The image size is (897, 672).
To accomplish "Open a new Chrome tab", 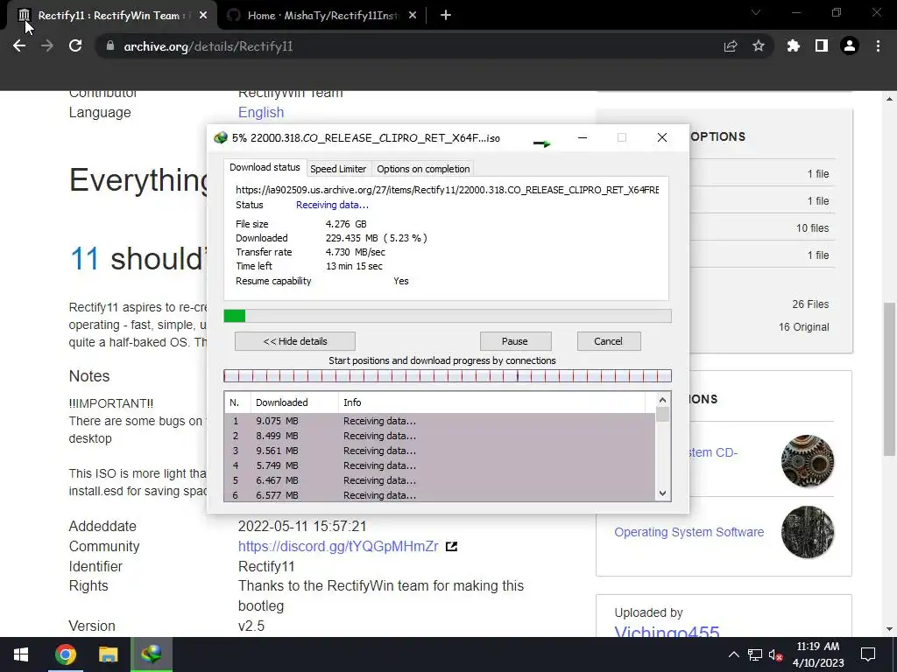I will click(446, 16).
